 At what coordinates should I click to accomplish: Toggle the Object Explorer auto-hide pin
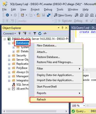62,28
